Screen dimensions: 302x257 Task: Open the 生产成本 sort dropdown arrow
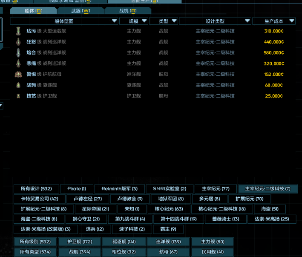coord(292,21)
